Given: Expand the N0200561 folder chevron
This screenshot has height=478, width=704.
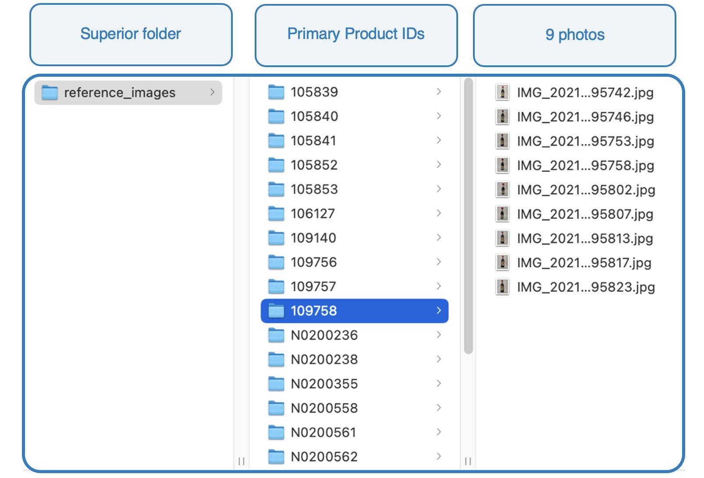Looking at the screenshot, I should tap(439, 432).
